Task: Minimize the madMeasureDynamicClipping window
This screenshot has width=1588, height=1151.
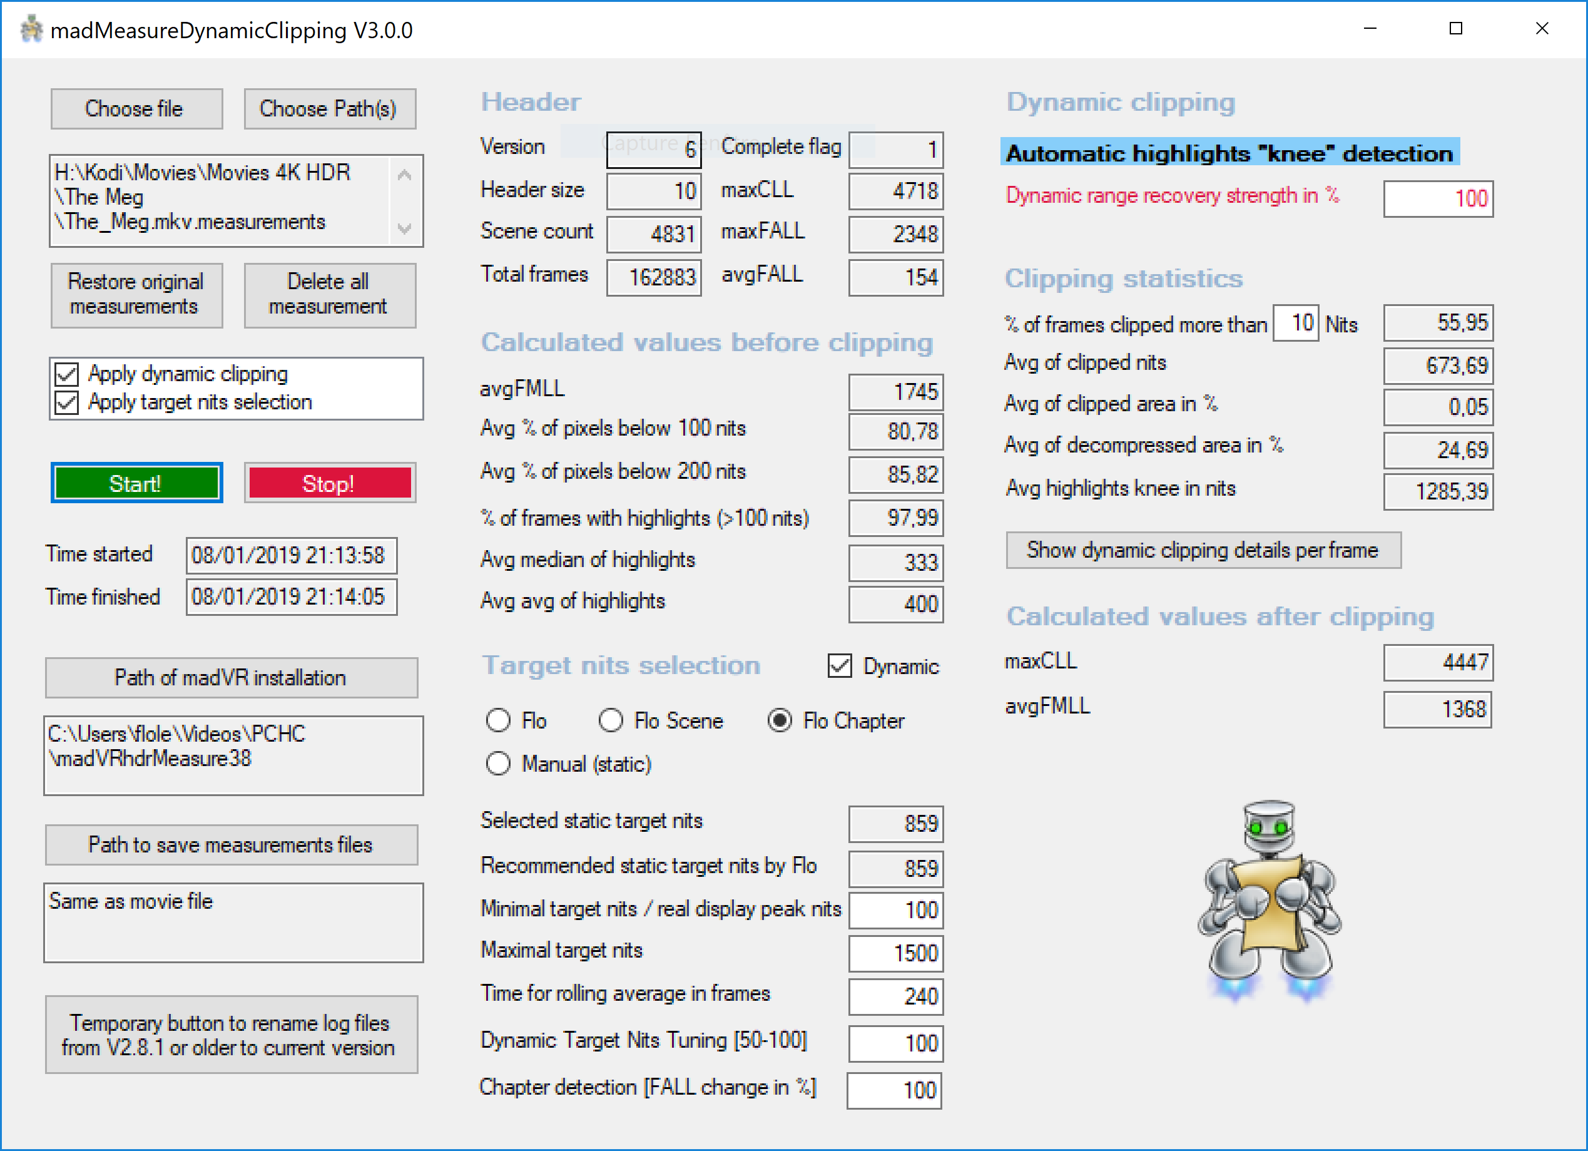Action: (1370, 29)
